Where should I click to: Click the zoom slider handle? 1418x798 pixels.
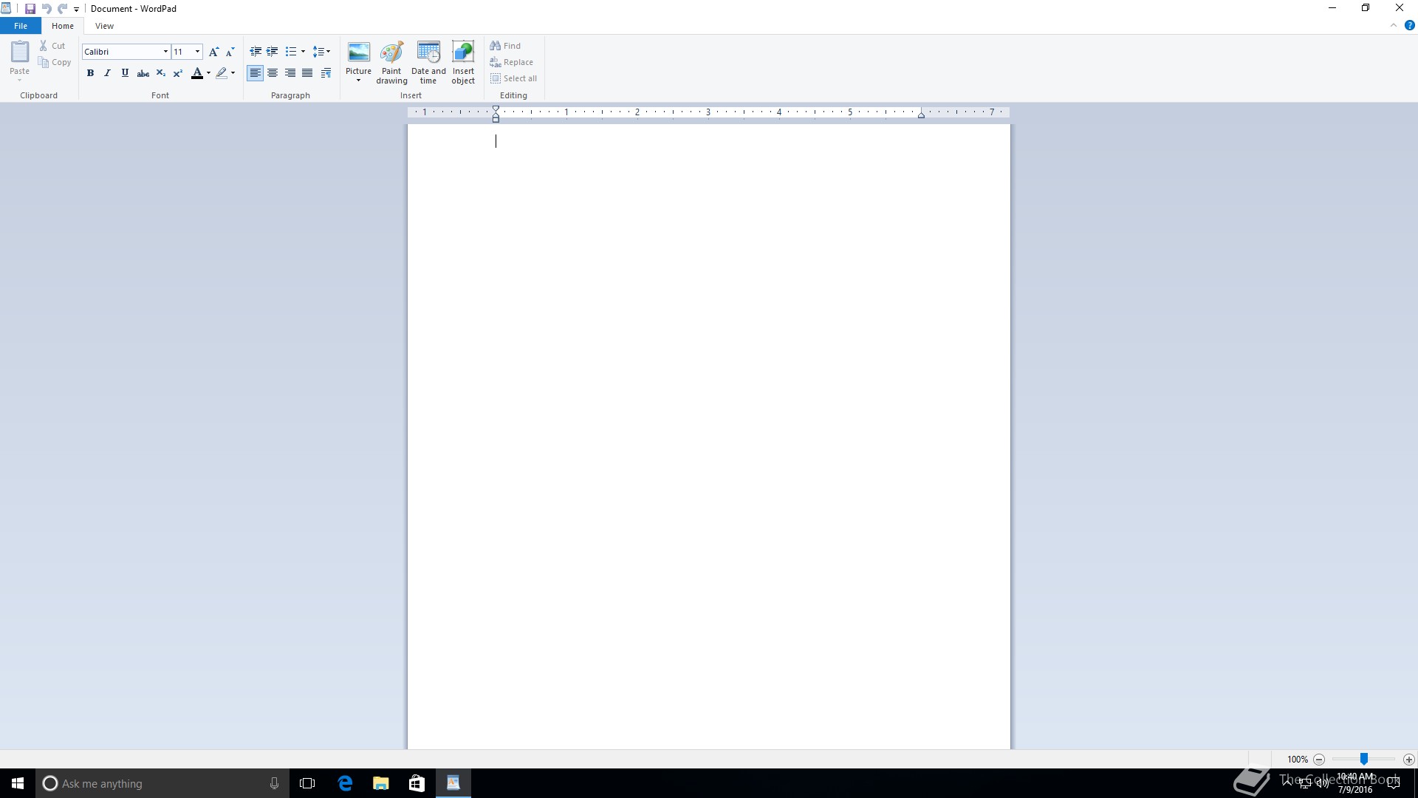[1364, 759]
